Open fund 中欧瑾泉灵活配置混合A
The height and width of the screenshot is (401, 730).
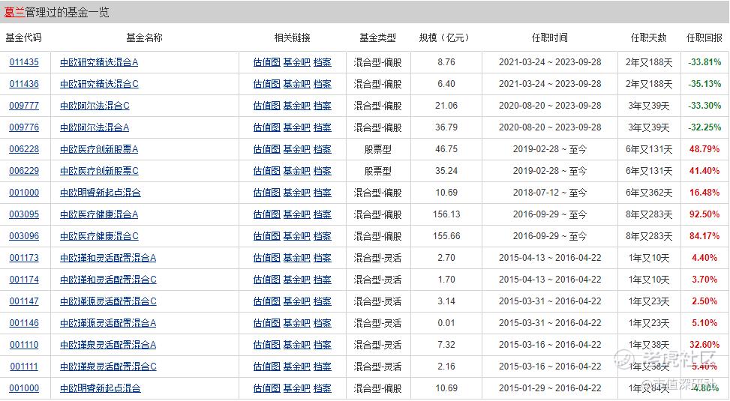point(108,345)
